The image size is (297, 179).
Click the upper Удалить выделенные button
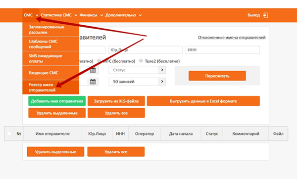[57, 113]
